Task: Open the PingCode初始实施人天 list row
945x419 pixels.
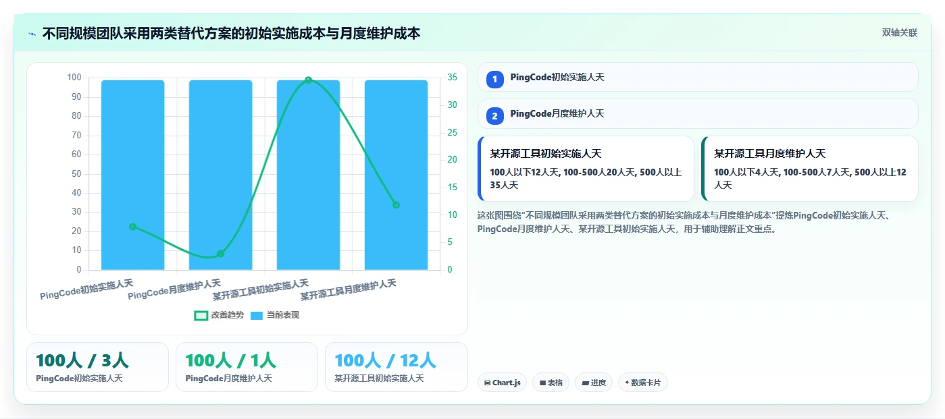Action: [698, 77]
